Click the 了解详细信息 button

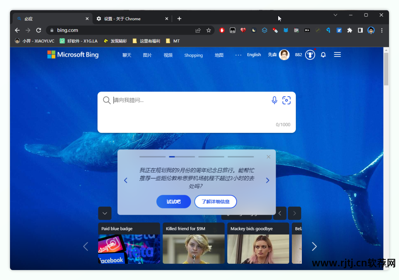[215, 201]
